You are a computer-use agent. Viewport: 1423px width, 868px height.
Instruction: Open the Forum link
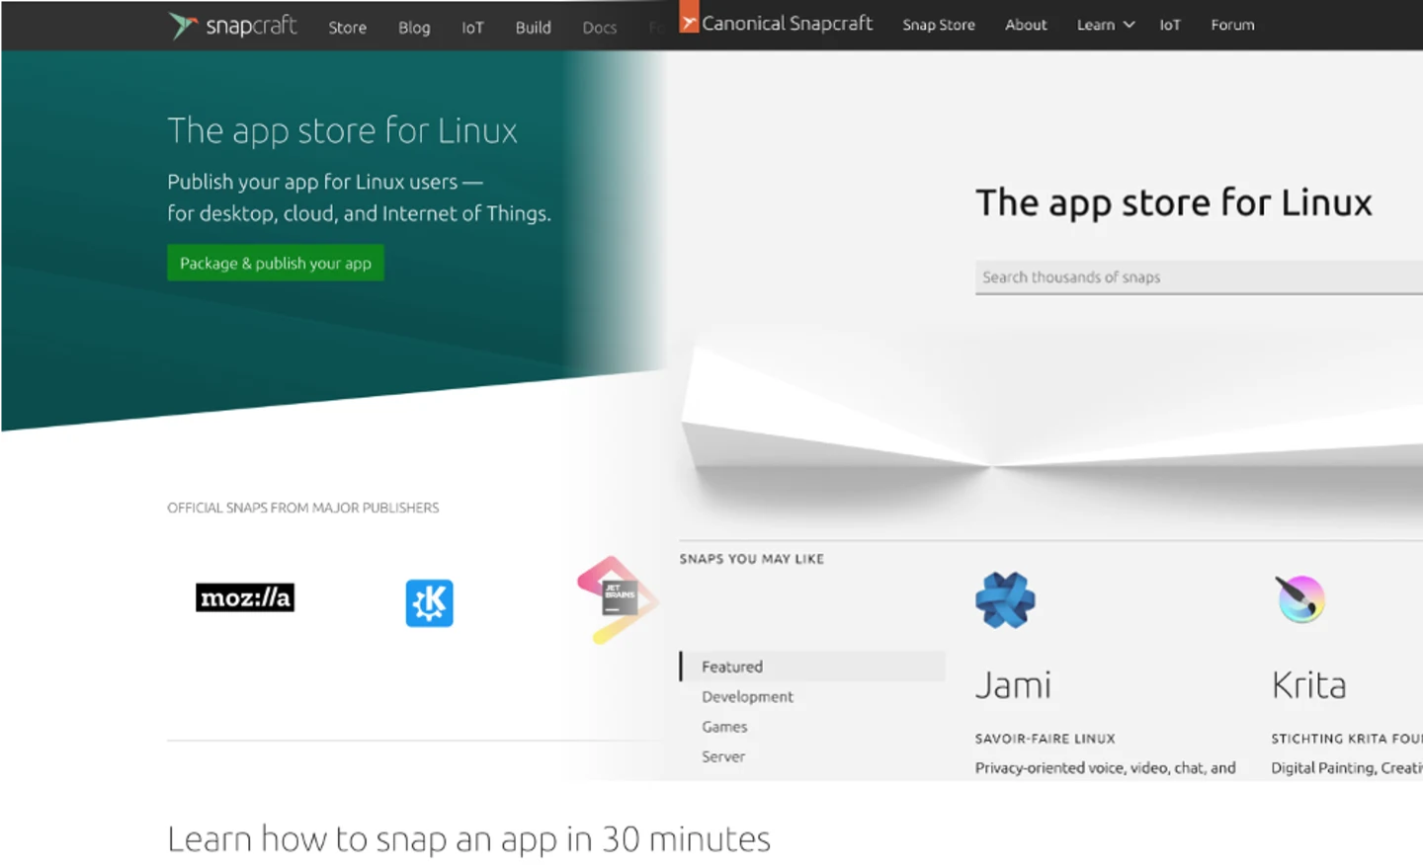1232,25
